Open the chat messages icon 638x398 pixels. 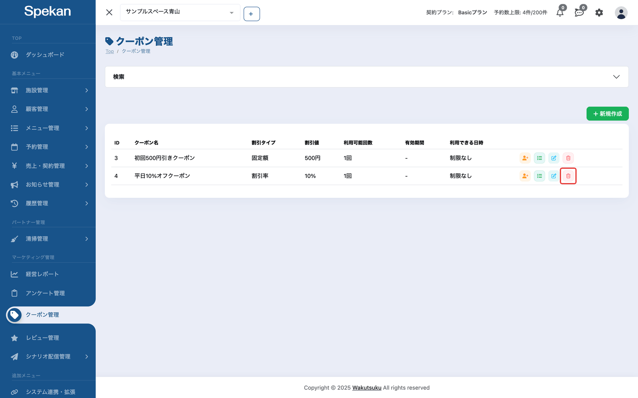[579, 12]
